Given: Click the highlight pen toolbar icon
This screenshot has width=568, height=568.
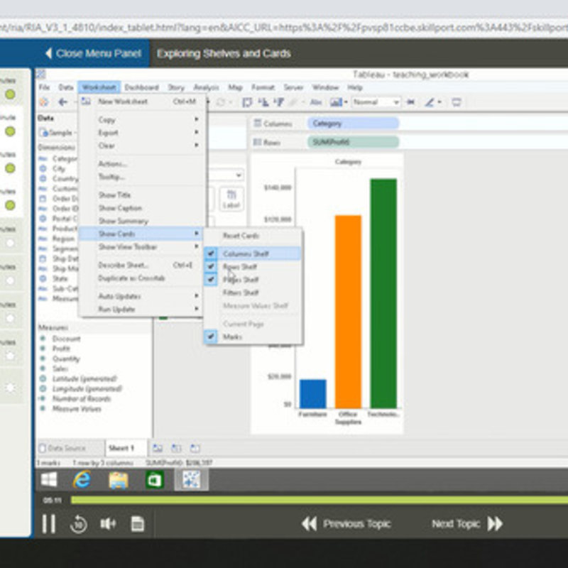Looking at the screenshot, I should [x=430, y=102].
